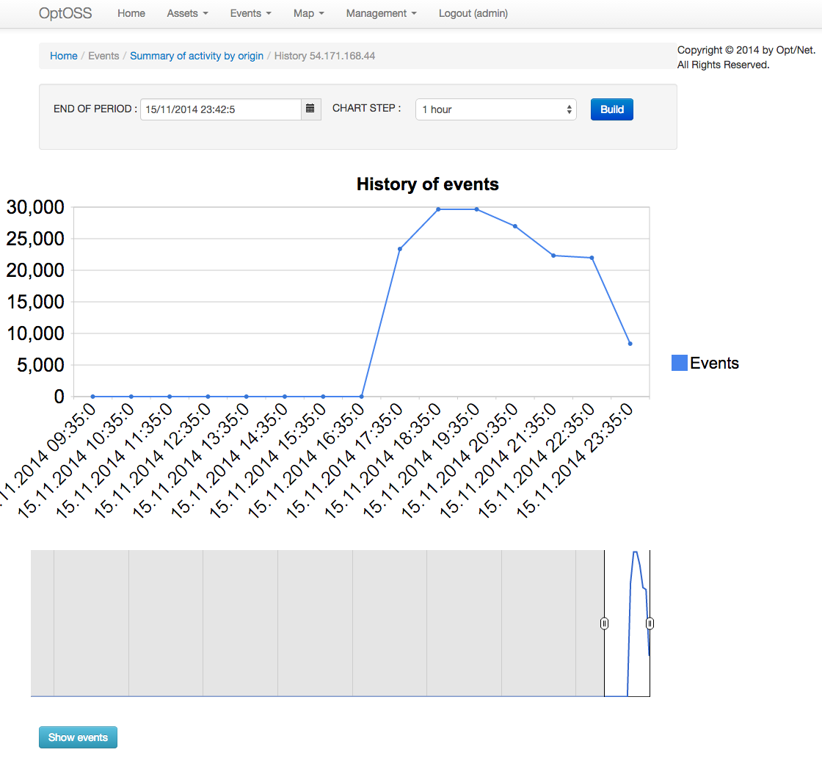Click the right range selector handle
This screenshot has width=822, height=766.
(x=650, y=623)
